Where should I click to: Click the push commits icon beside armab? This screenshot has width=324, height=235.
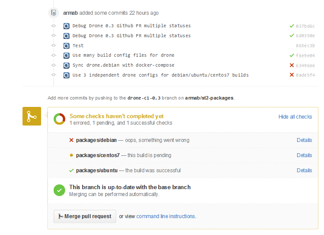[54, 13]
